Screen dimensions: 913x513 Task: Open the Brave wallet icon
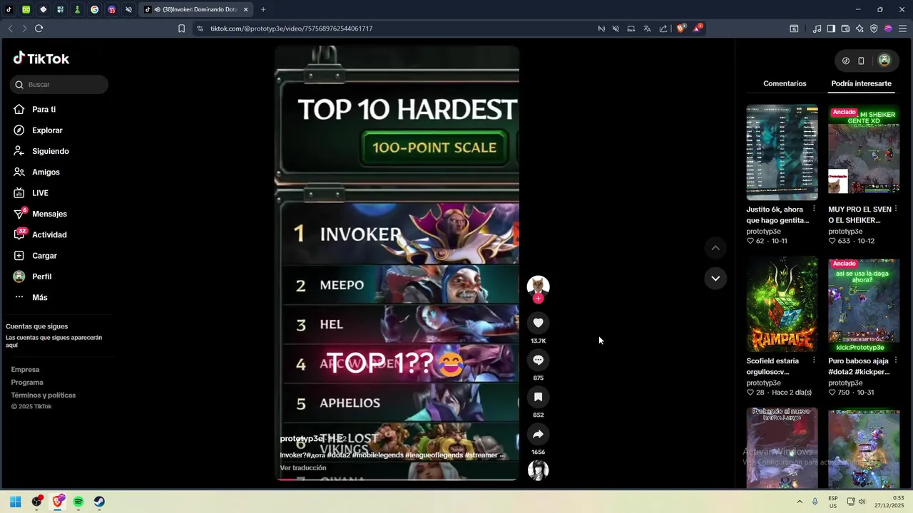[x=845, y=28]
